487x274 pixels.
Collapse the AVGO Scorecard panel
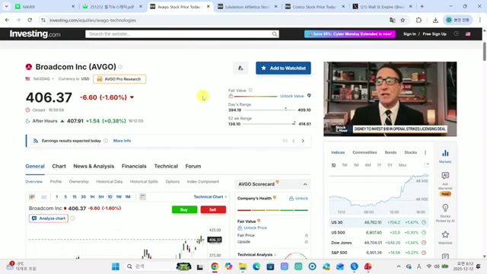point(305,184)
